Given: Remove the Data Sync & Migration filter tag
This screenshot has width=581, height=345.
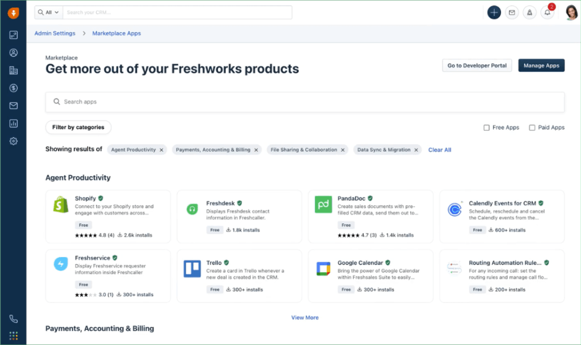Looking at the screenshot, I should pos(416,150).
